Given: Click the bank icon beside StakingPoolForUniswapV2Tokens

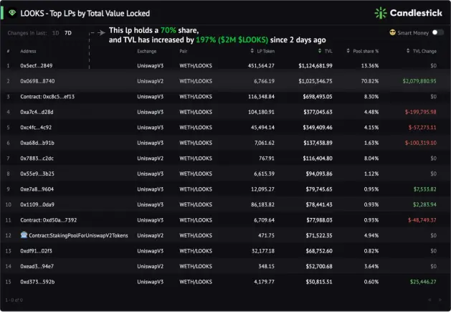Looking at the screenshot, I should coord(24,235).
